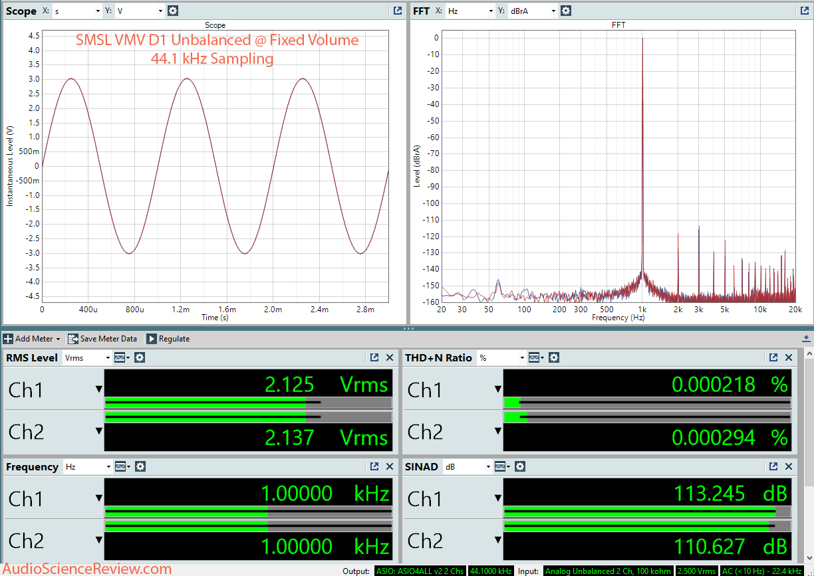The image size is (814, 576).
Task: Click the 'Instantaneous Level (V)' axis label
Action: point(10,166)
